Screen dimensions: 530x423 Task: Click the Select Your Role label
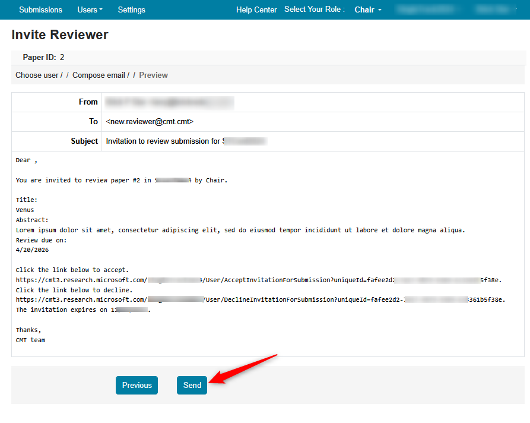pyautogui.click(x=314, y=10)
